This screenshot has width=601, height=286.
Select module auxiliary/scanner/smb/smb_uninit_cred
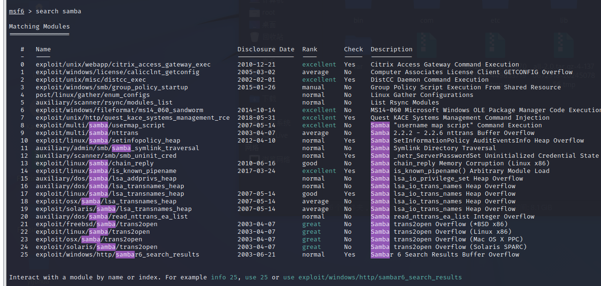point(106,155)
